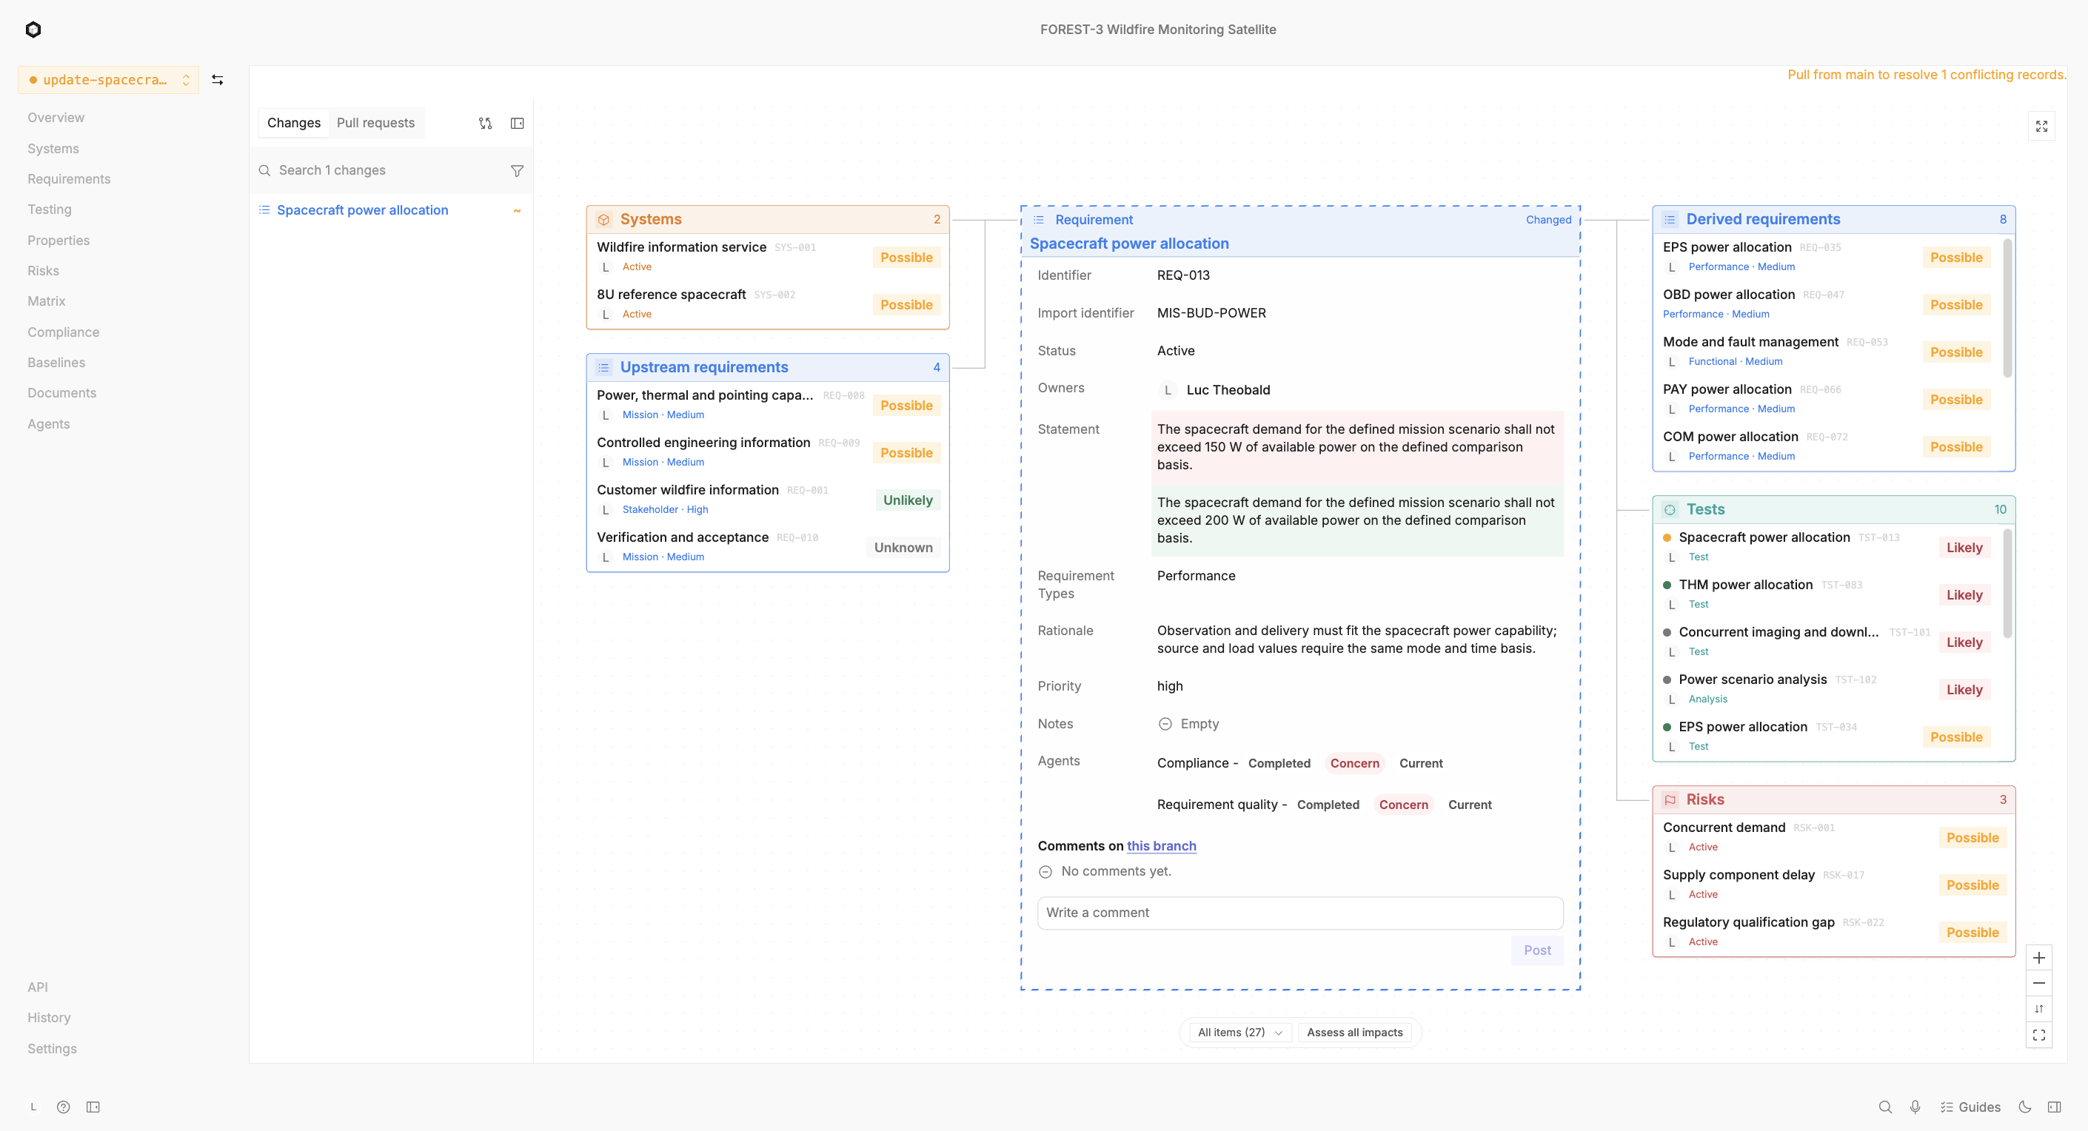This screenshot has height=1131, width=2088.
Task: Click the sort direction arrows icon
Action: [x=2038, y=1010]
